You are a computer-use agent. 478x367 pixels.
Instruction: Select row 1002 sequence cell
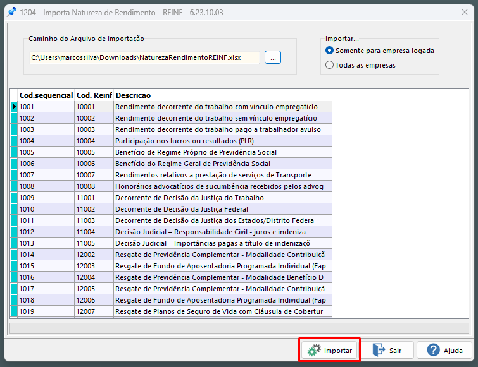[x=46, y=118]
